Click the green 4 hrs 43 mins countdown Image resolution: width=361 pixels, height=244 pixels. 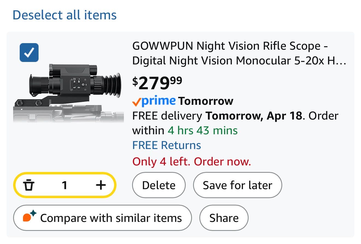[203, 130]
